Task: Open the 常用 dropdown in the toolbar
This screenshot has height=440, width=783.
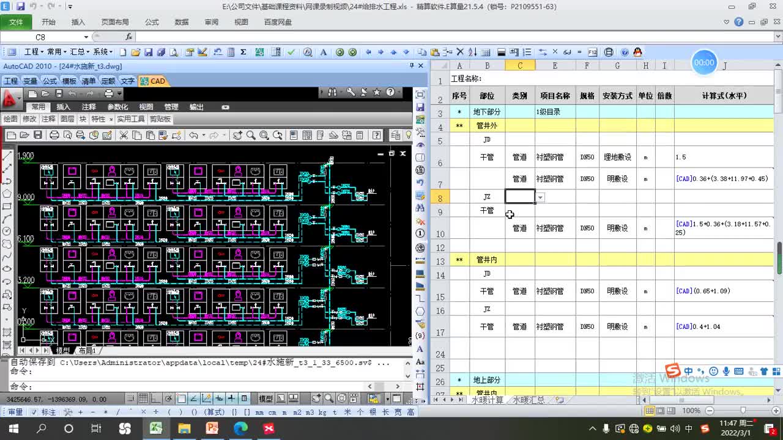Action: click(57, 52)
